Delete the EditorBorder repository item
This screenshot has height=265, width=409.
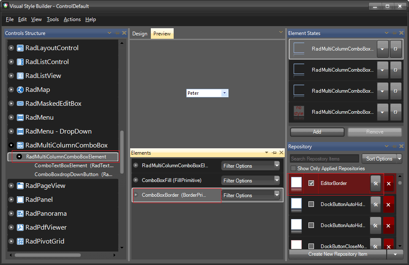click(x=389, y=184)
